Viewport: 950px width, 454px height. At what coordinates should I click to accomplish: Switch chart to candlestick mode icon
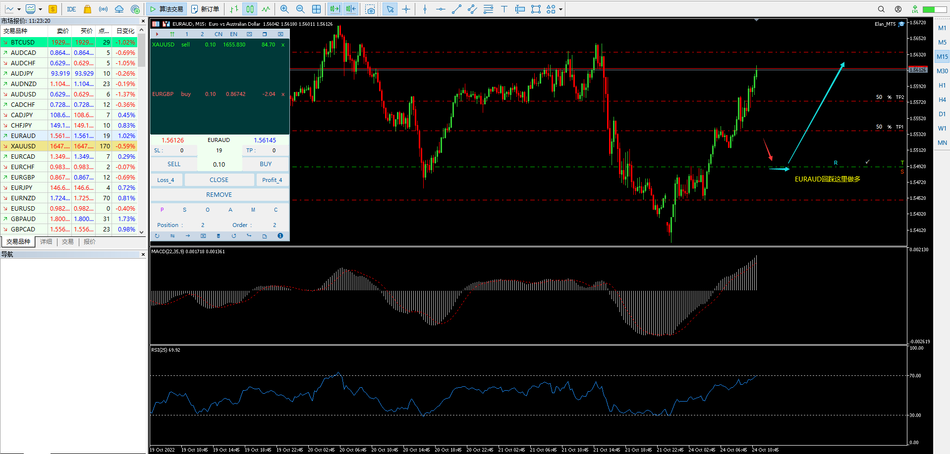click(x=249, y=8)
